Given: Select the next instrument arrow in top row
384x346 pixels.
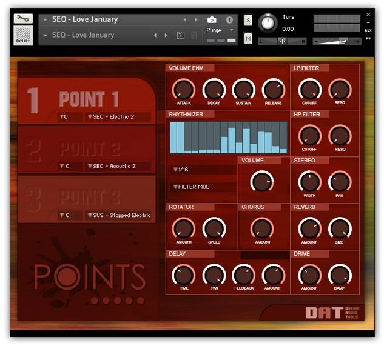Looking at the screenshot, I should click(x=196, y=20).
